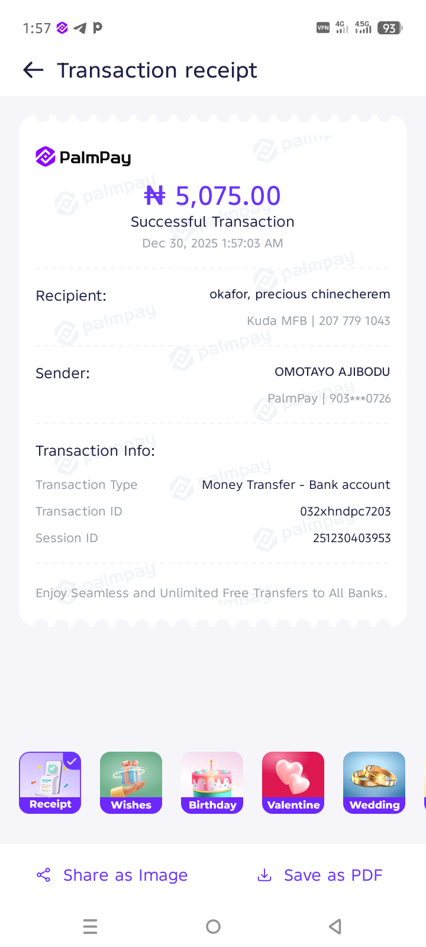This screenshot has height=947, width=426.
Task: Tap the download icon
Action: tap(264, 875)
